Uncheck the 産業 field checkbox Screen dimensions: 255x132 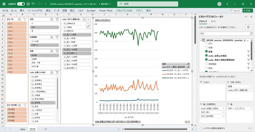206,52
